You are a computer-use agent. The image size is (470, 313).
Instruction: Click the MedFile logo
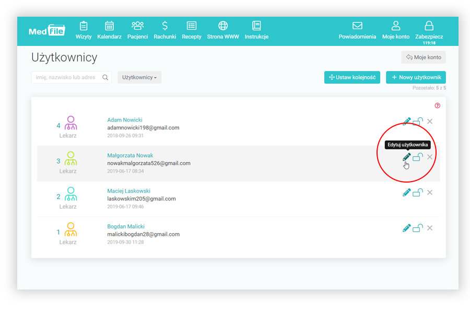pos(47,31)
